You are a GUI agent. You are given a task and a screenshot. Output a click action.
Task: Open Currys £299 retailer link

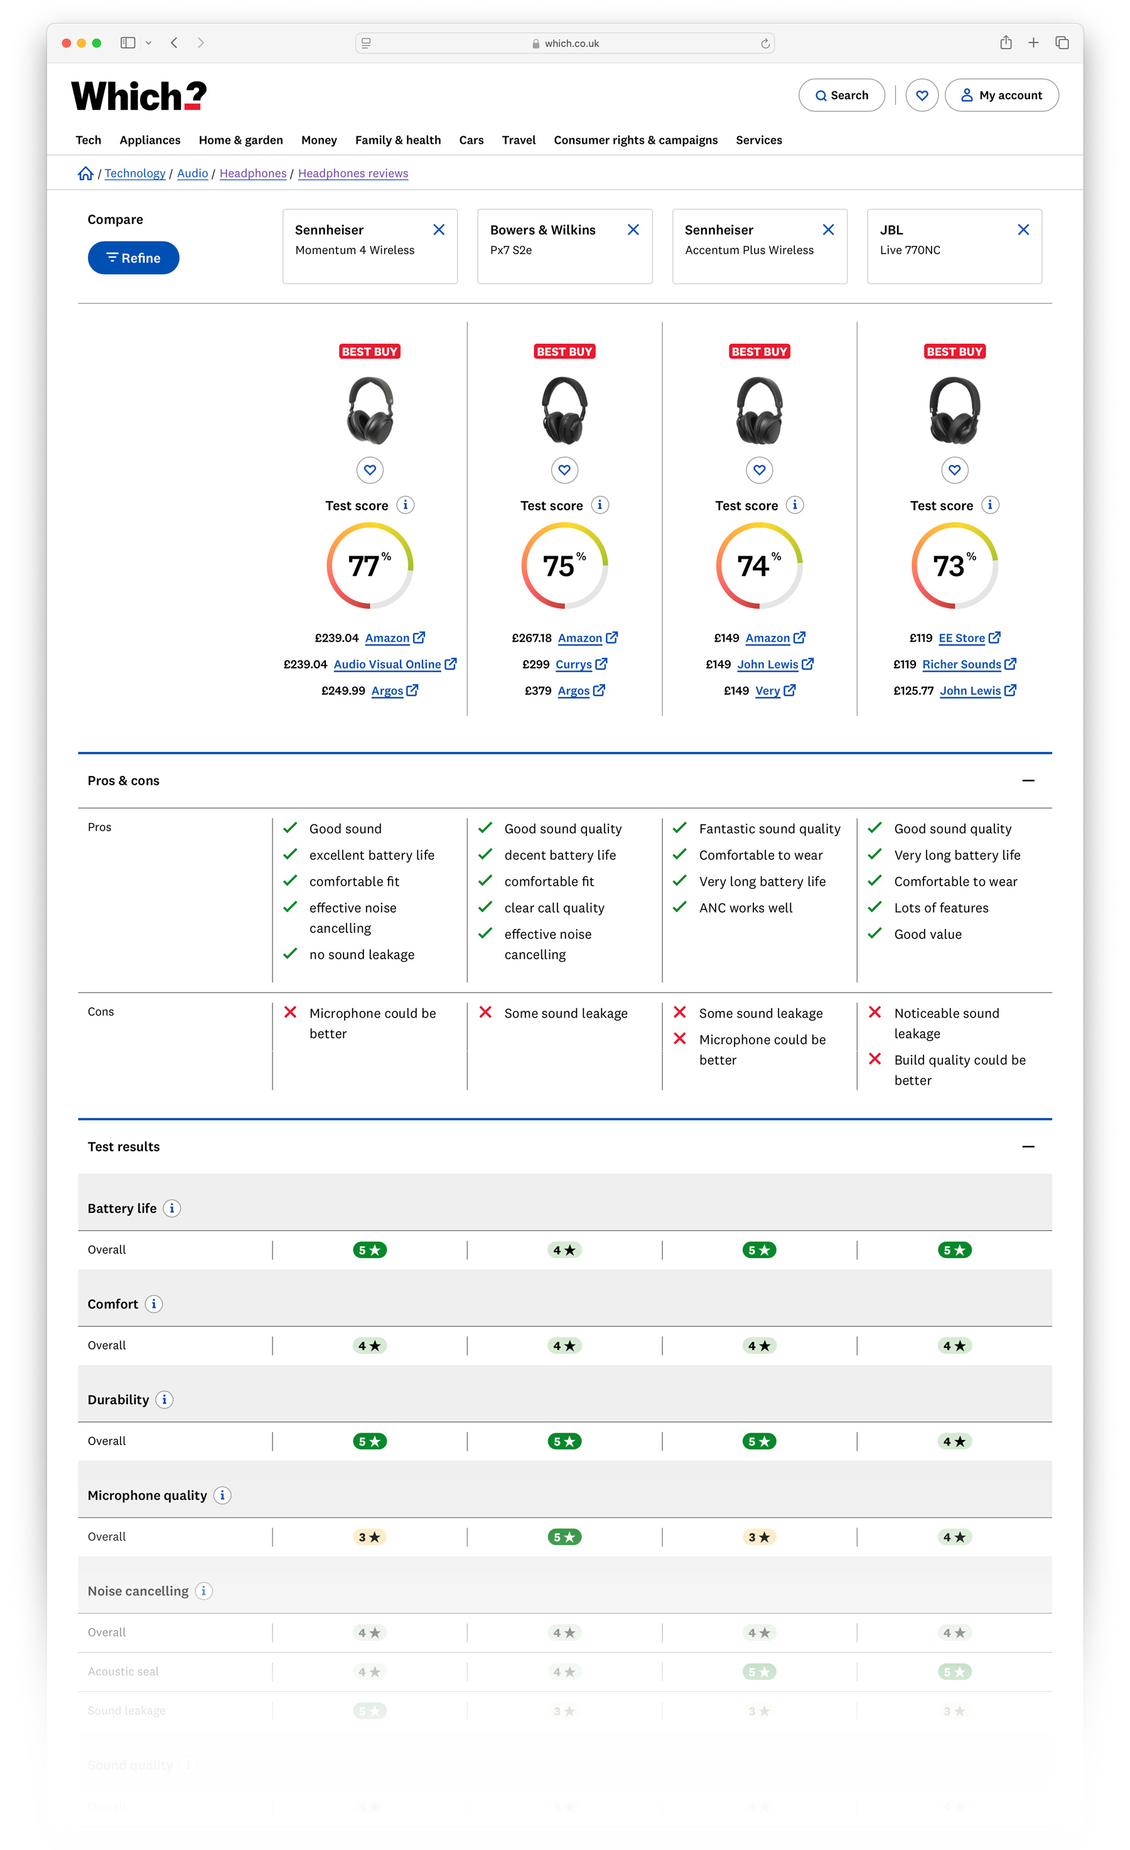tap(581, 664)
